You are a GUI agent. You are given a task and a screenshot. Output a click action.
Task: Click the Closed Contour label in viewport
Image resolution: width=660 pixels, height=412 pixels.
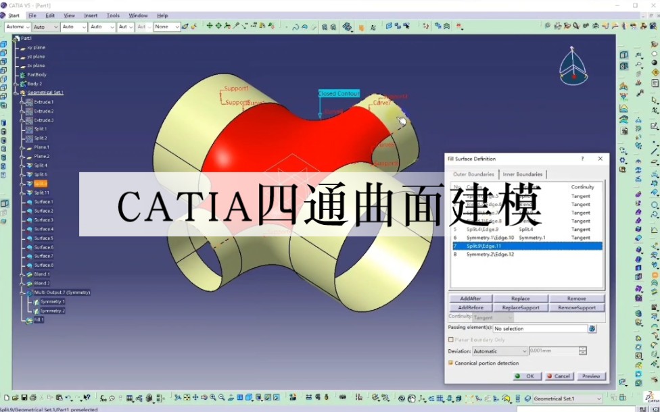[x=339, y=94]
